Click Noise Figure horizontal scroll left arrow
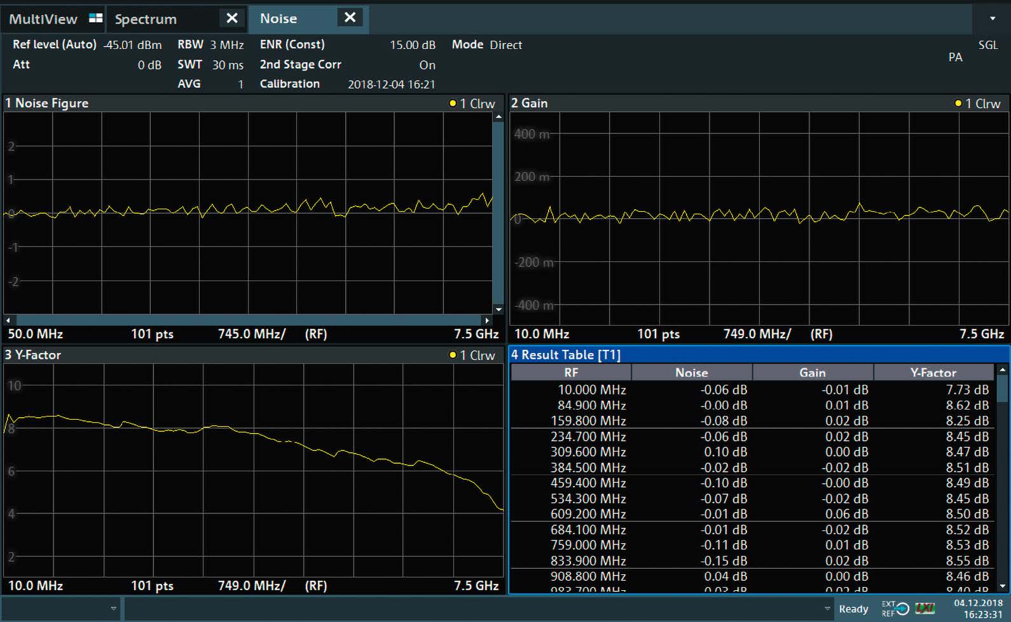1011x622 pixels. pos(8,320)
